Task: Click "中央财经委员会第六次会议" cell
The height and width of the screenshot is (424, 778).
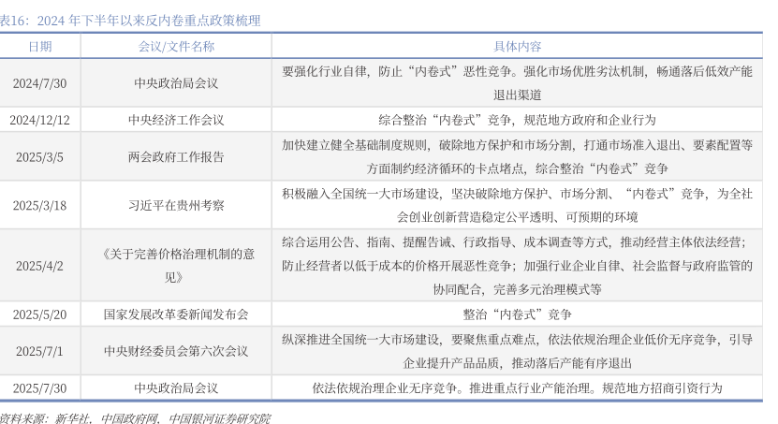Action: (176, 351)
